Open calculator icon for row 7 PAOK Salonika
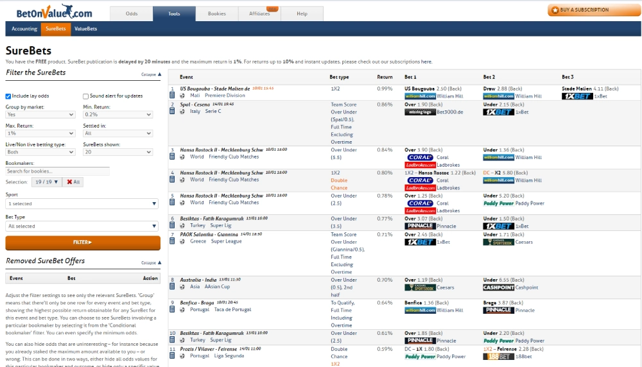The height and width of the screenshot is (367, 642). (x=172, y=241)
